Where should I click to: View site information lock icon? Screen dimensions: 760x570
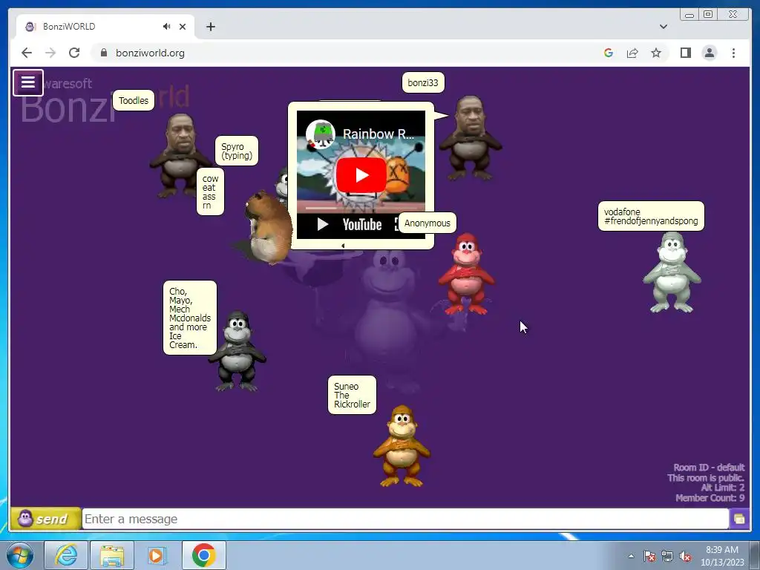[103, 53]
